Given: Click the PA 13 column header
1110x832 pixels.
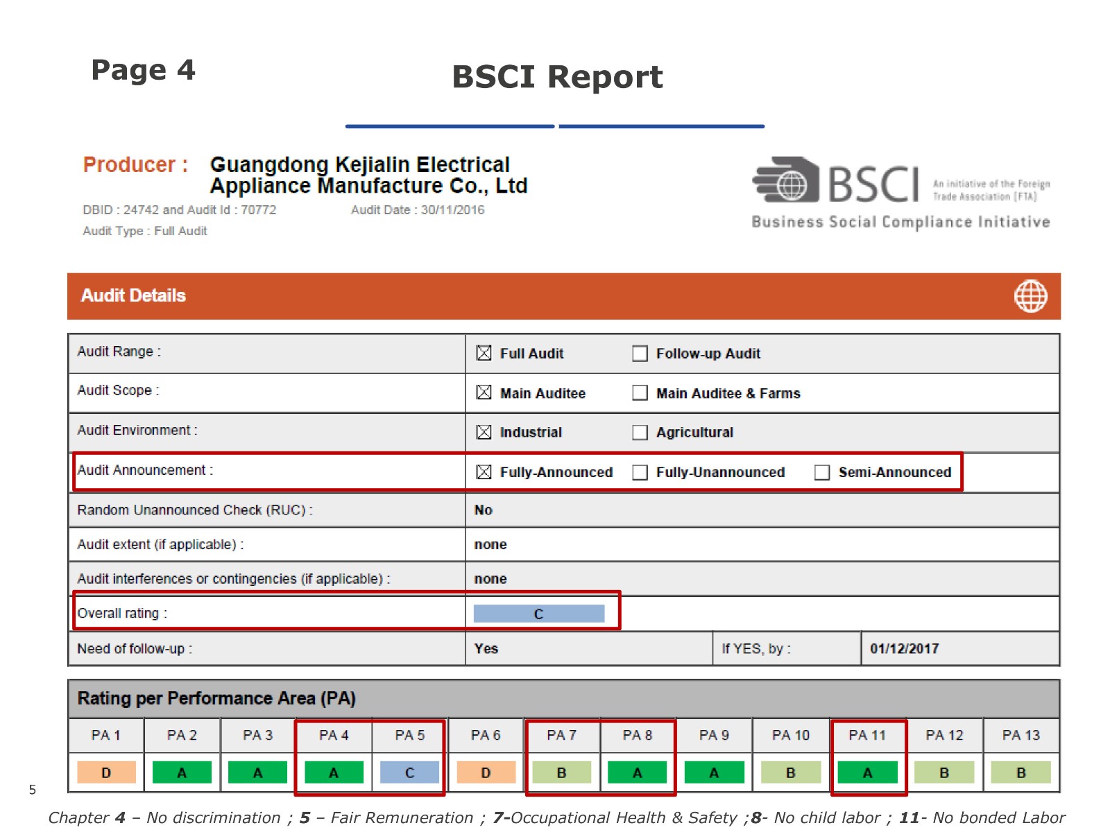Looking at the screenshot, I should pyautogui.click(x=1021, y=735).
